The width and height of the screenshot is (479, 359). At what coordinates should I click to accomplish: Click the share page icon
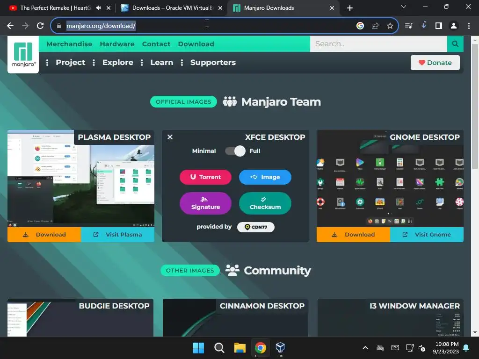click(x=375, y=26)
